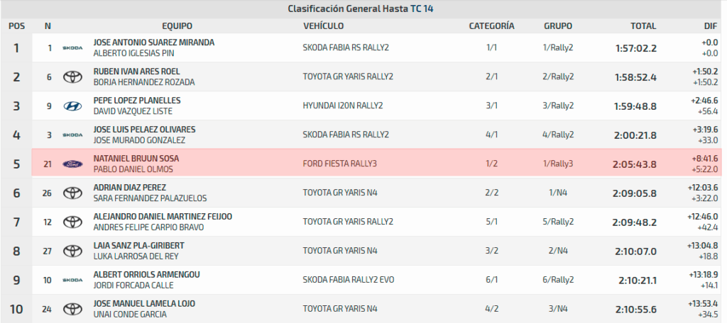Viewport: 727px width, 323px height.
Task: Click the Toyota logo for Adrian Diaz Perez
Action: [x=73, y=193]
